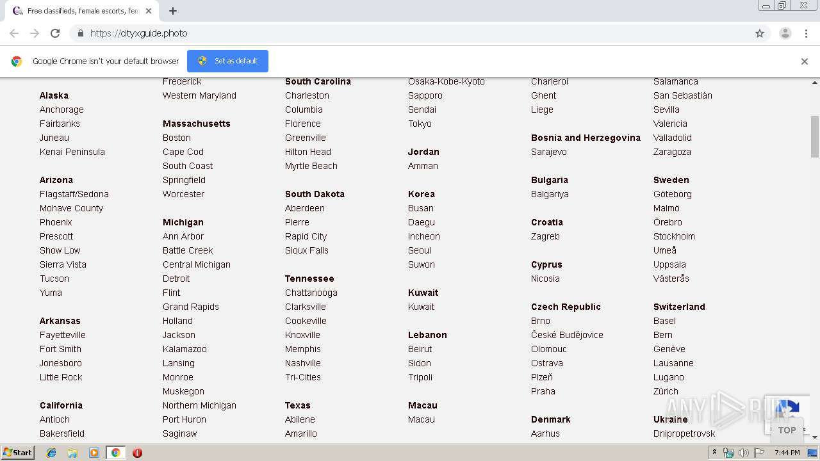
Task: Open File Explorer from taskbar
Action: pyautogui.click(x=72, y=453)
